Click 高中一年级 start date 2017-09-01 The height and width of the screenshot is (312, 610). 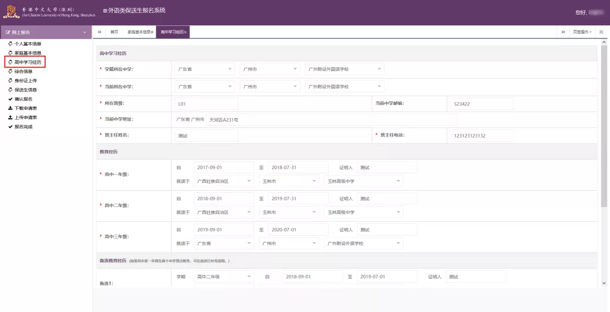[224, 168]
